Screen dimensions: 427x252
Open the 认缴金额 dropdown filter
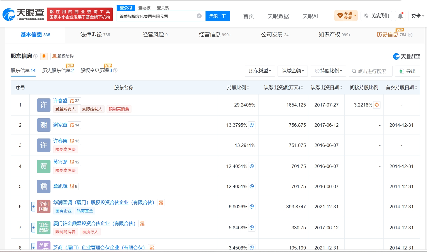(x=293, y=71)
